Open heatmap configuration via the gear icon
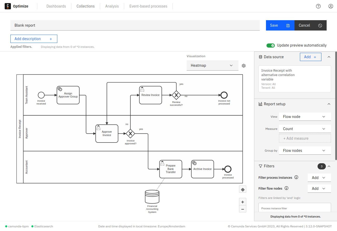Viewport: 337px width, 231px height. point(243,65)
